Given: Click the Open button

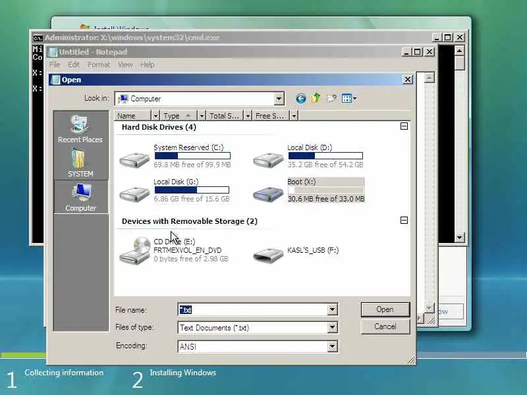Looking at the screenshot, I should [x=385, y=309].
